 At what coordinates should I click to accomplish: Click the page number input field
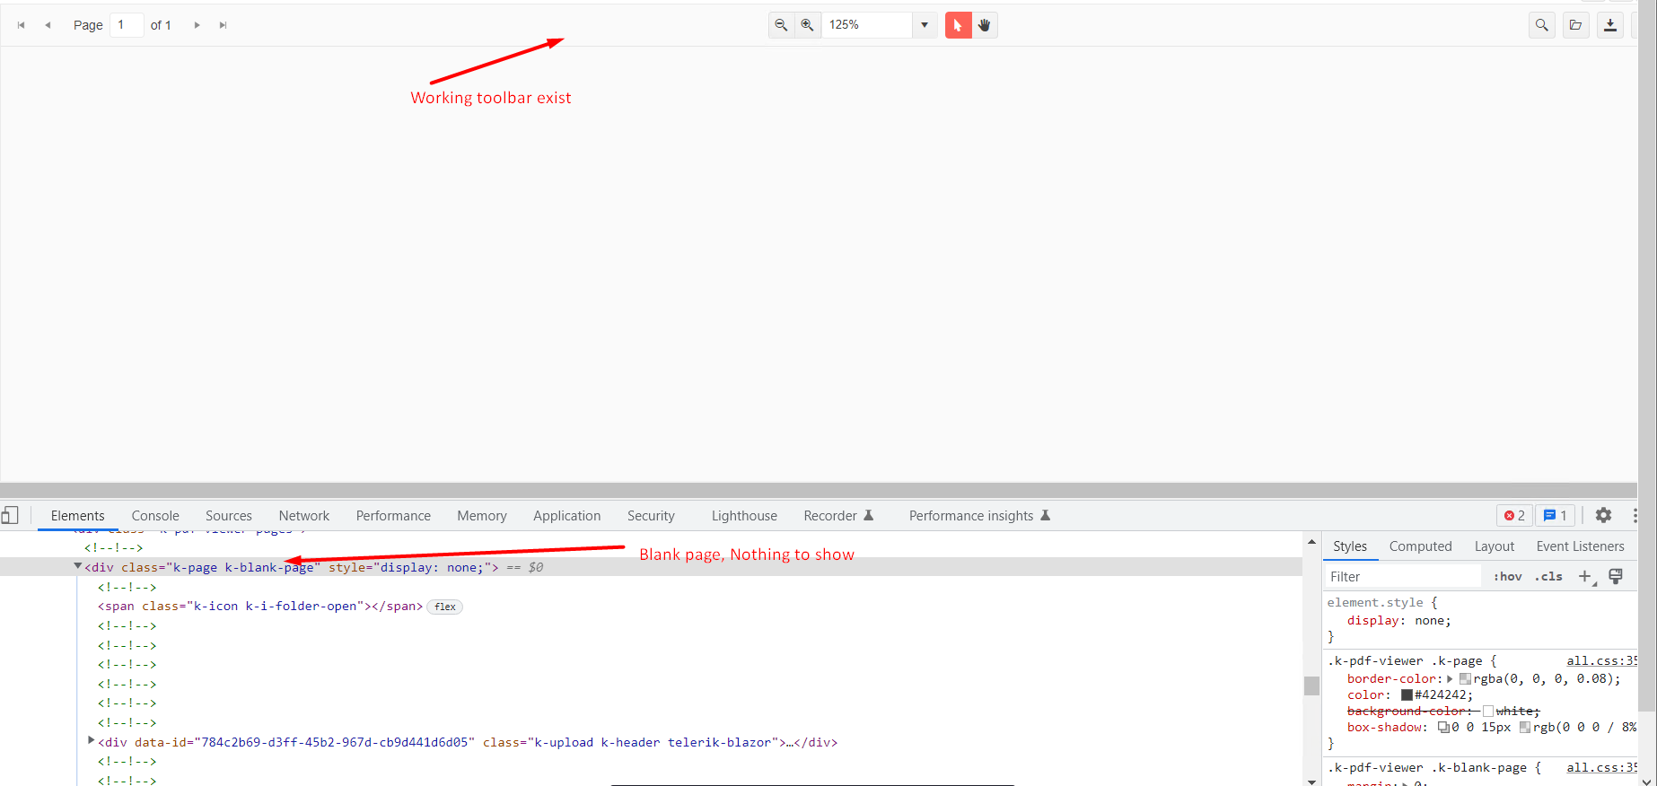click(127, 25)
